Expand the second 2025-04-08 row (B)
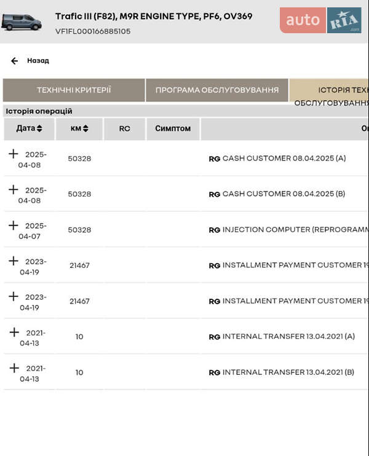Viewport: 369px width, 456px height. (14, 189)
